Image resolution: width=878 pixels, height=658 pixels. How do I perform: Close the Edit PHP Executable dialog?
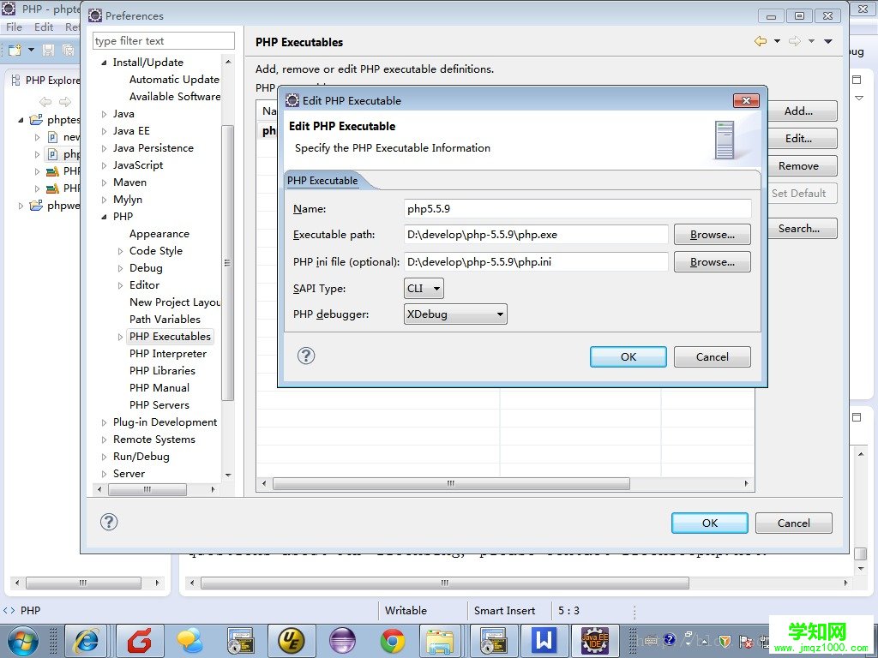747,101
